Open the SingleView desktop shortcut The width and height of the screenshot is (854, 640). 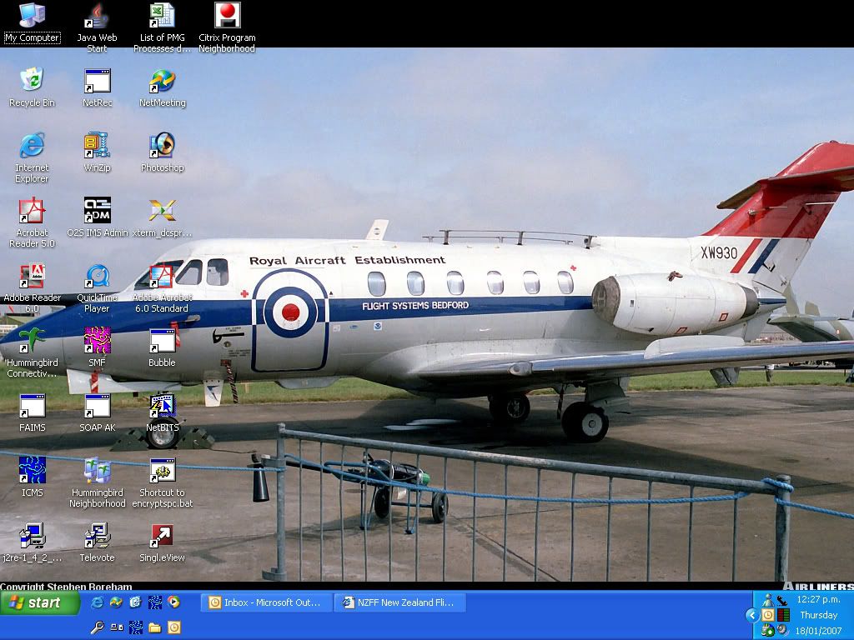coord(162,537)
